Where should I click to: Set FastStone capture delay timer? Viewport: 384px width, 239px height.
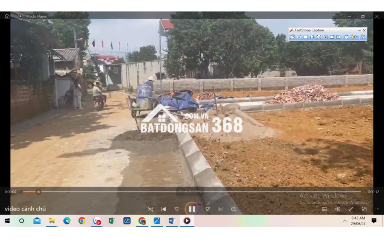coord(346,37)
